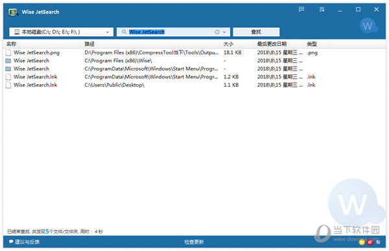
Task: Click the magnifier icon in search box
Action: [124, 32]
